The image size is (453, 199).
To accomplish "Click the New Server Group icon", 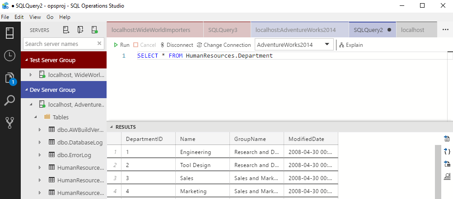I will tap(80, 30).
